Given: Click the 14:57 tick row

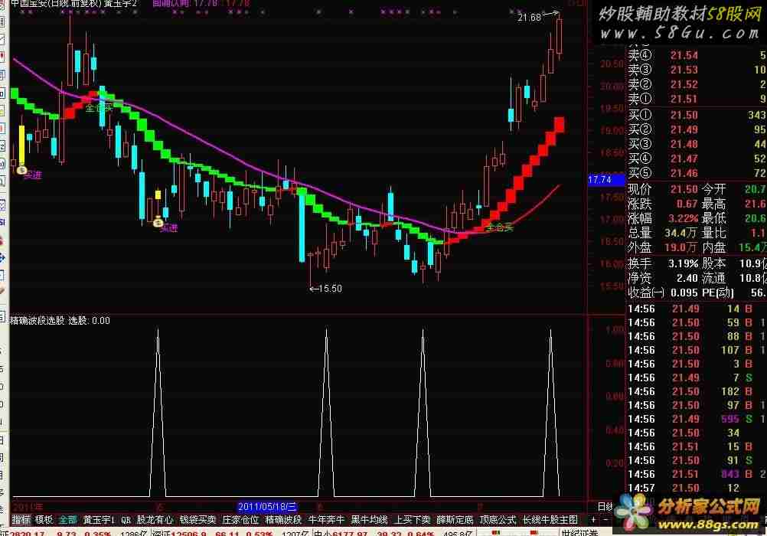Looking at the screenshot, I should pyautogui.click(x=697, y=488).
